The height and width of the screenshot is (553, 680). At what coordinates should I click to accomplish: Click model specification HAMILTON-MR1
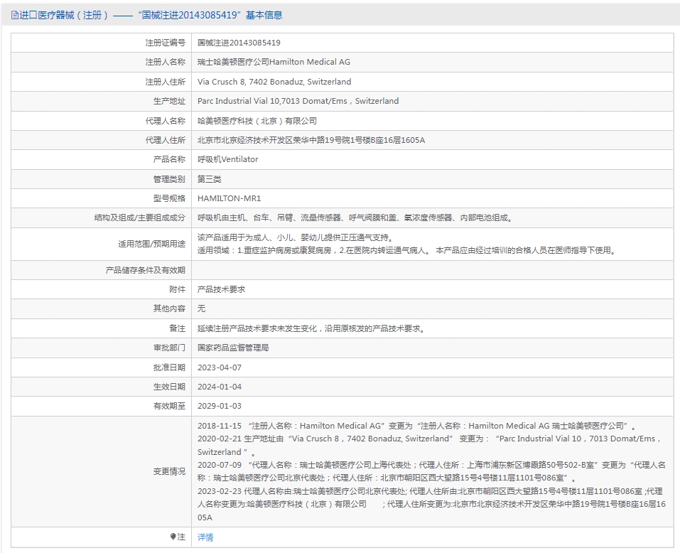click(229, 198)
